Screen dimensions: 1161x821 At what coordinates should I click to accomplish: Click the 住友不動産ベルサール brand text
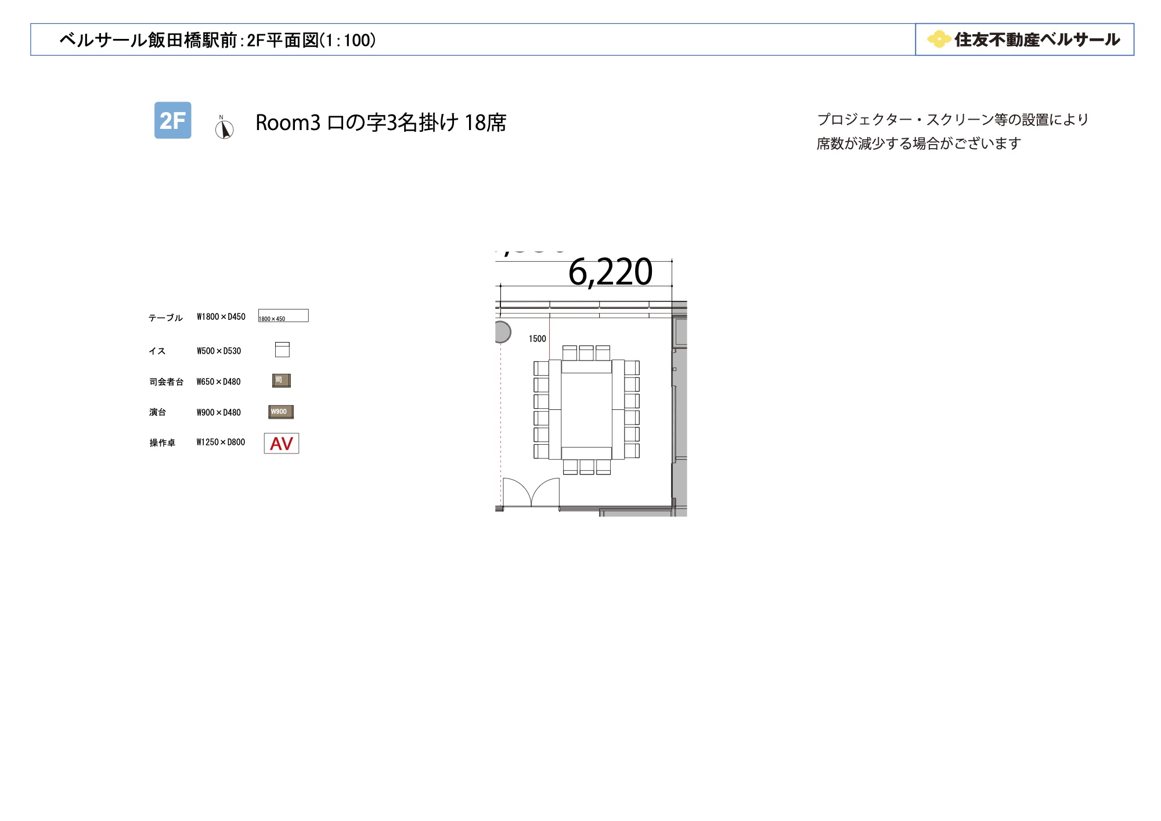pos(1037,39)
